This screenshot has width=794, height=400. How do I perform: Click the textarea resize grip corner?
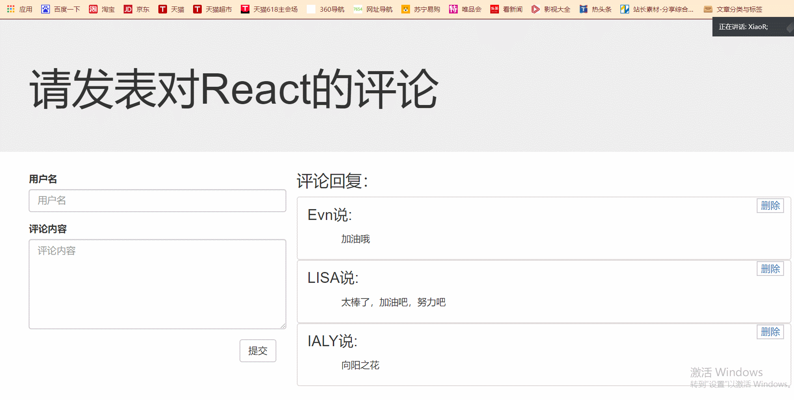tap(283, 326)
